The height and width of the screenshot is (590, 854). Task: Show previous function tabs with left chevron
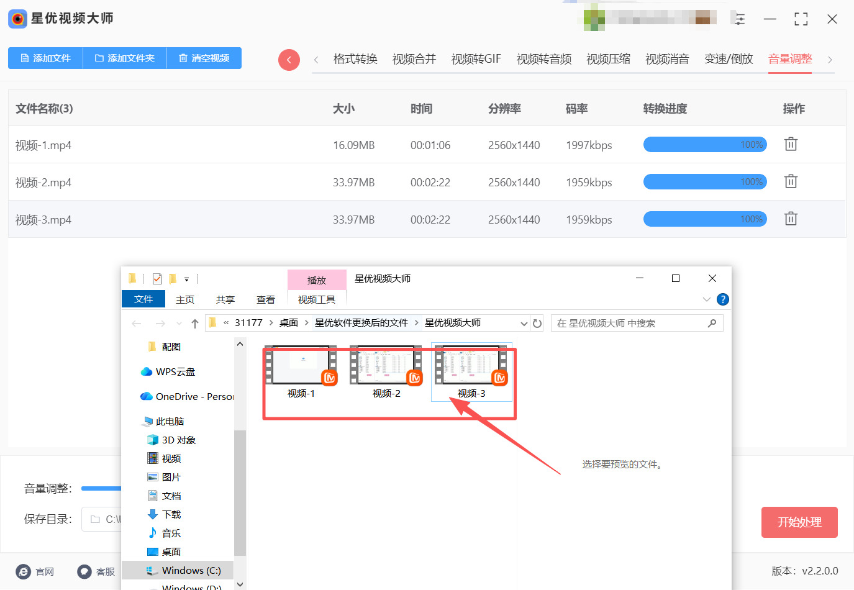pyautogui.click(x=316, y=60)
